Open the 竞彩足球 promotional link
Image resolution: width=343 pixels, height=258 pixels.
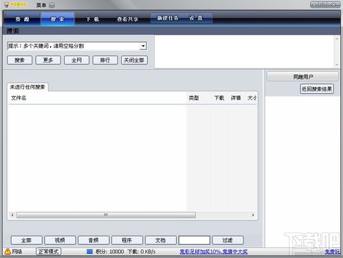[214, 252]
